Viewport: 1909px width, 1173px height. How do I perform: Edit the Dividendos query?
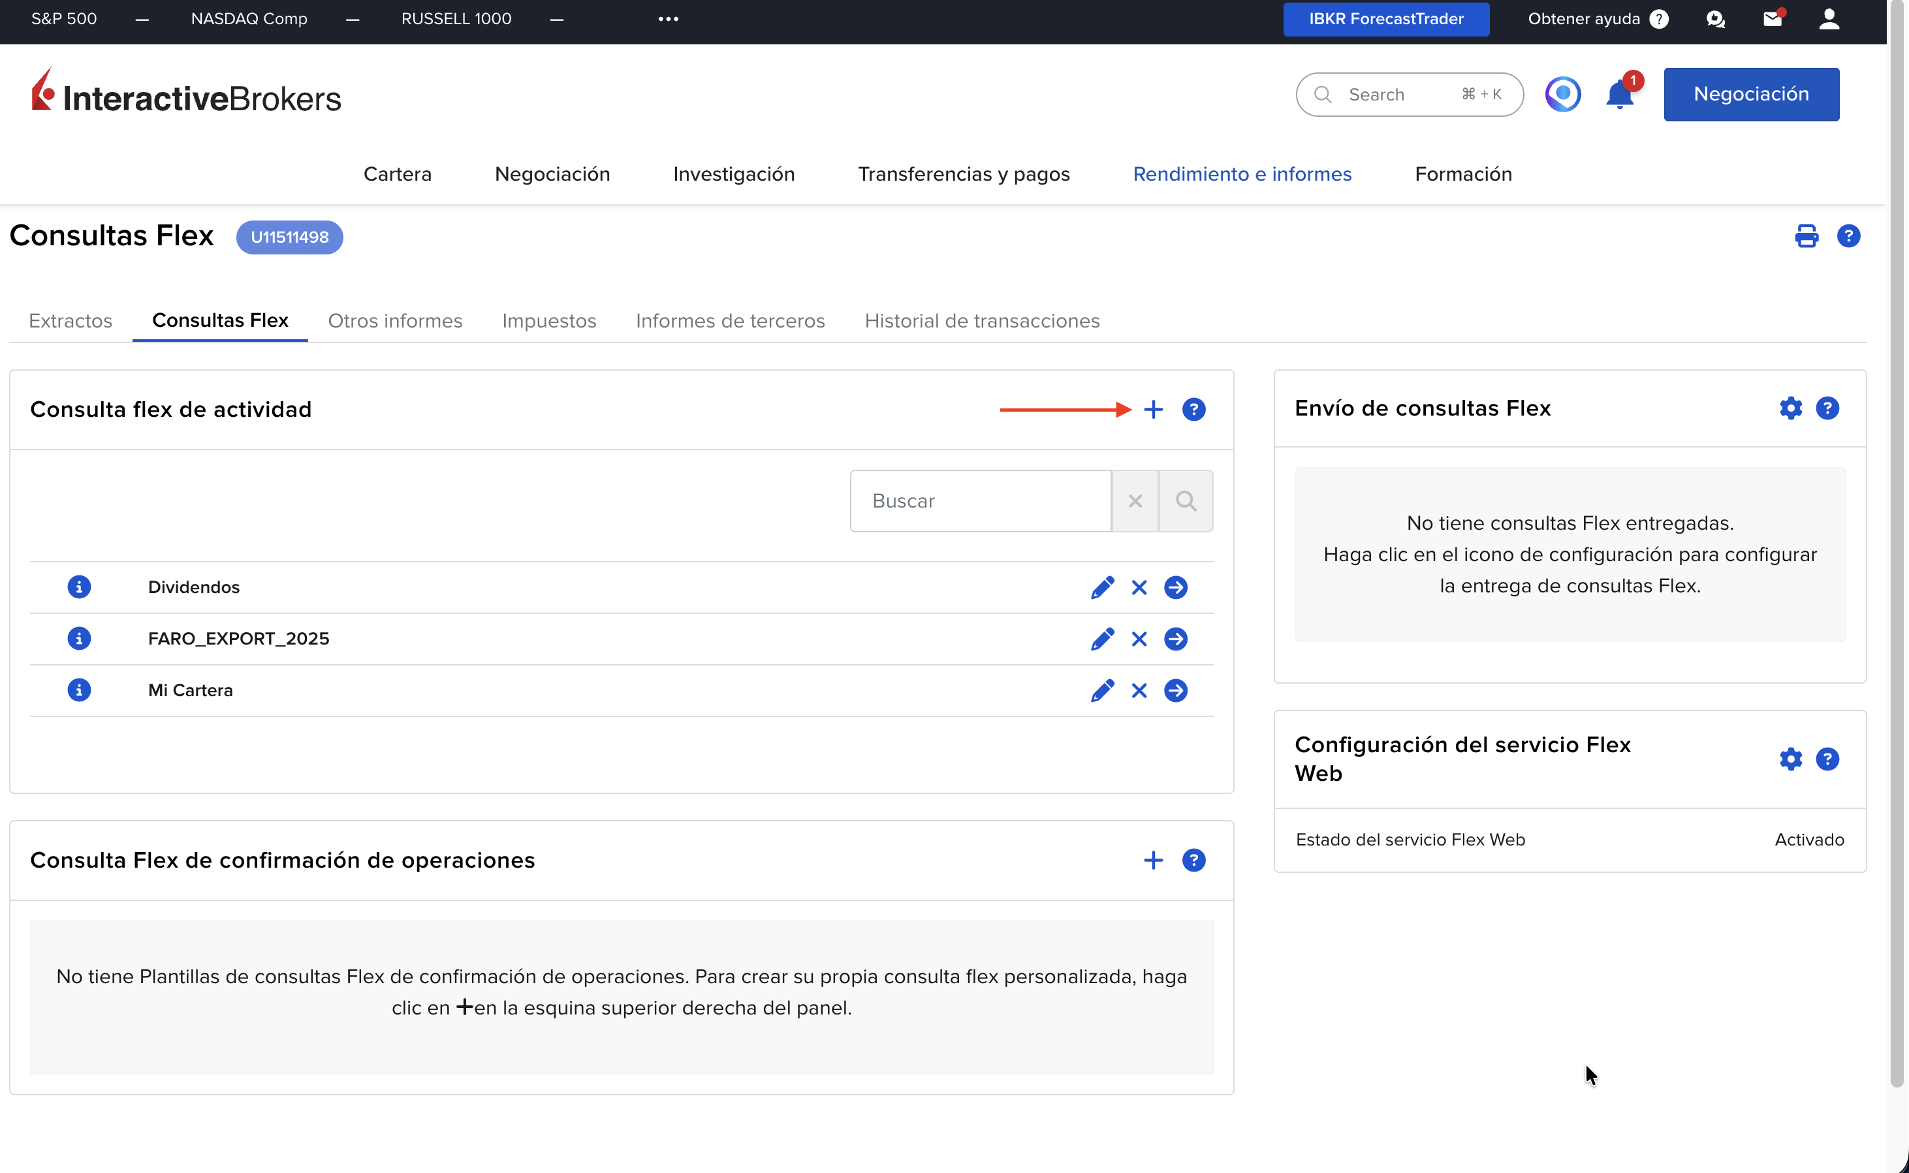point(1101,587)
